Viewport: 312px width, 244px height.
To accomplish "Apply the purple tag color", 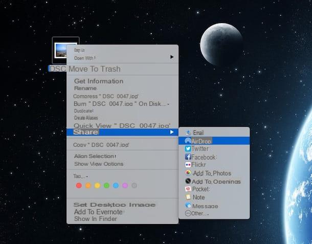I will pos(125,186).
